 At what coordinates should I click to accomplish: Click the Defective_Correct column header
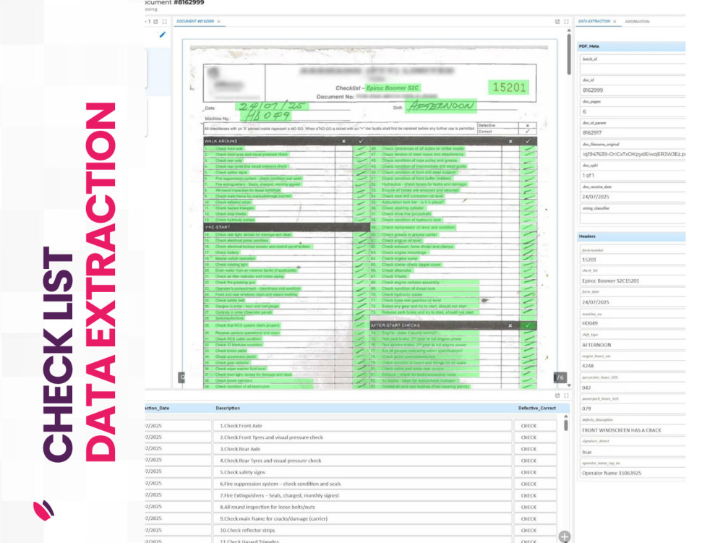pos(536,409)
